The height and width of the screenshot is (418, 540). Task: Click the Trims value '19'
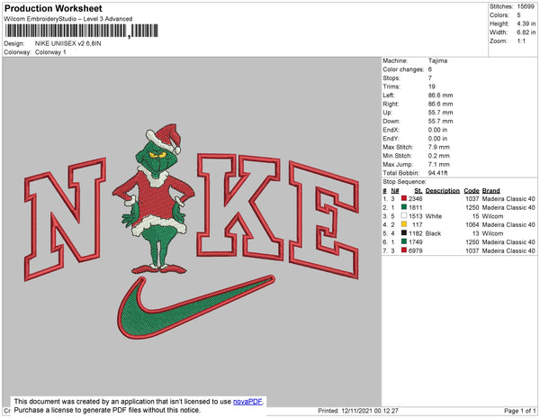[x=432, y=86]
